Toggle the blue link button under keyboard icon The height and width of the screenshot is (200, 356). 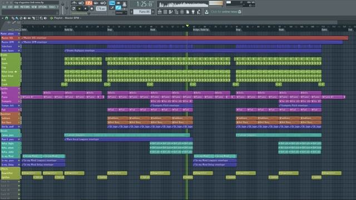tap(118, 8)
